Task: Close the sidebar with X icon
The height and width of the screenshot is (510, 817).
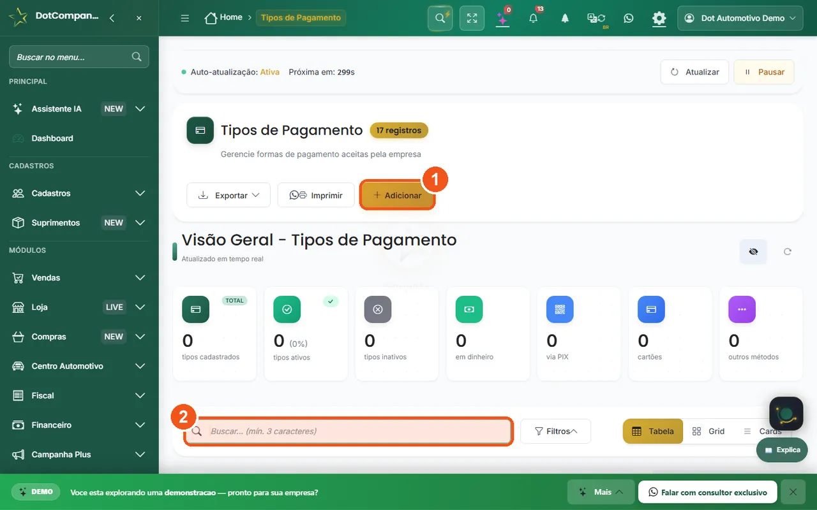Action: (139, 18)
